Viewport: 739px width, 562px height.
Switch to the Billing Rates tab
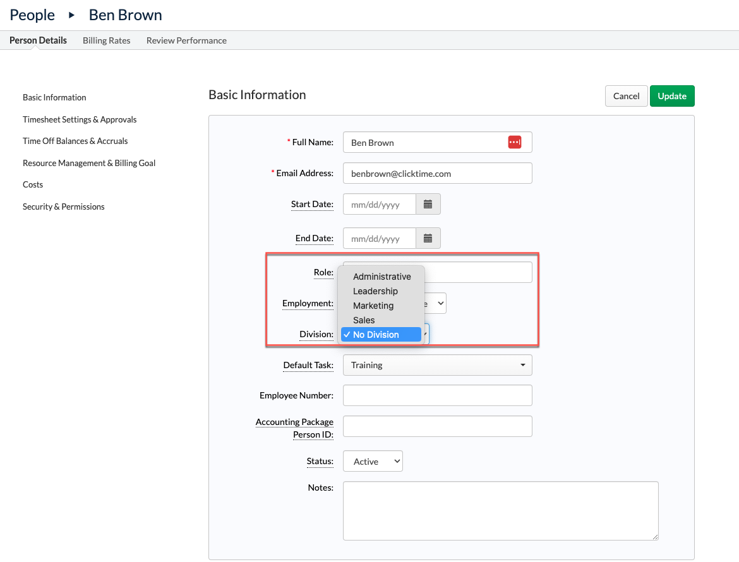click(107, 40)
